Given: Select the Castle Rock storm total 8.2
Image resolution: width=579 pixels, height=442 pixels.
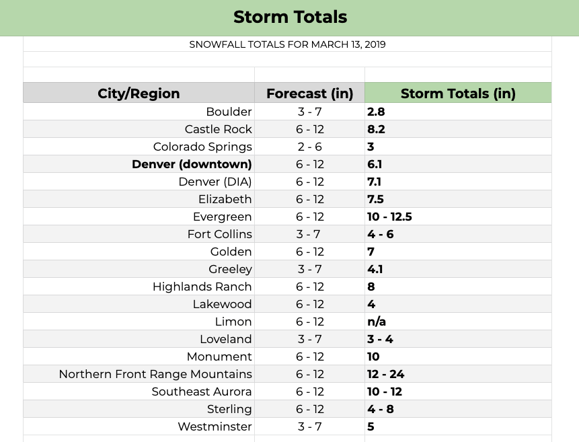Looking at the screenshot, I should pyautogui.click(x=458, y=129).
